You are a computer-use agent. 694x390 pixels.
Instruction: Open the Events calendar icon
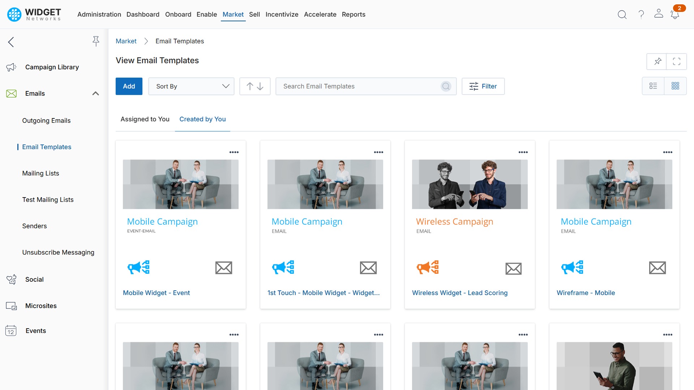click(11, 330)
